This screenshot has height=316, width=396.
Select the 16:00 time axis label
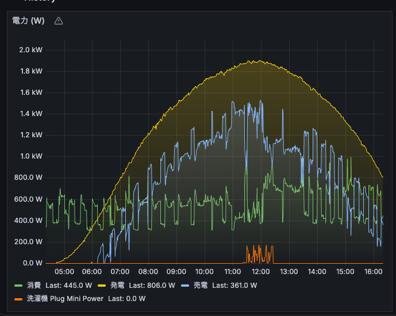click(x=373, y=272)
